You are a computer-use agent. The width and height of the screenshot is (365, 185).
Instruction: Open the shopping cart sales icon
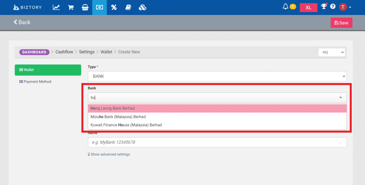71,7
